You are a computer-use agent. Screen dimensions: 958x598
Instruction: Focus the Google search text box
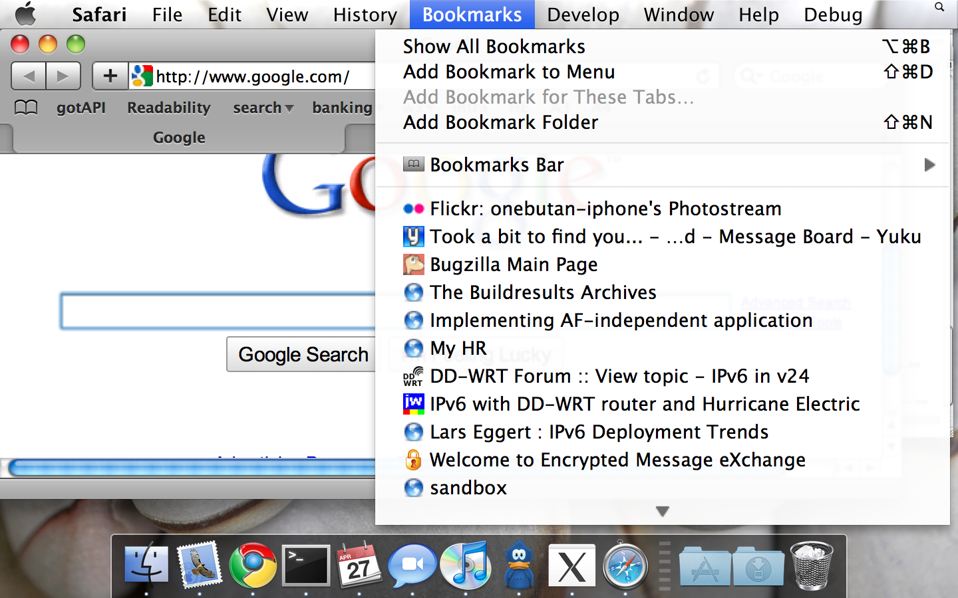(218, 311)
